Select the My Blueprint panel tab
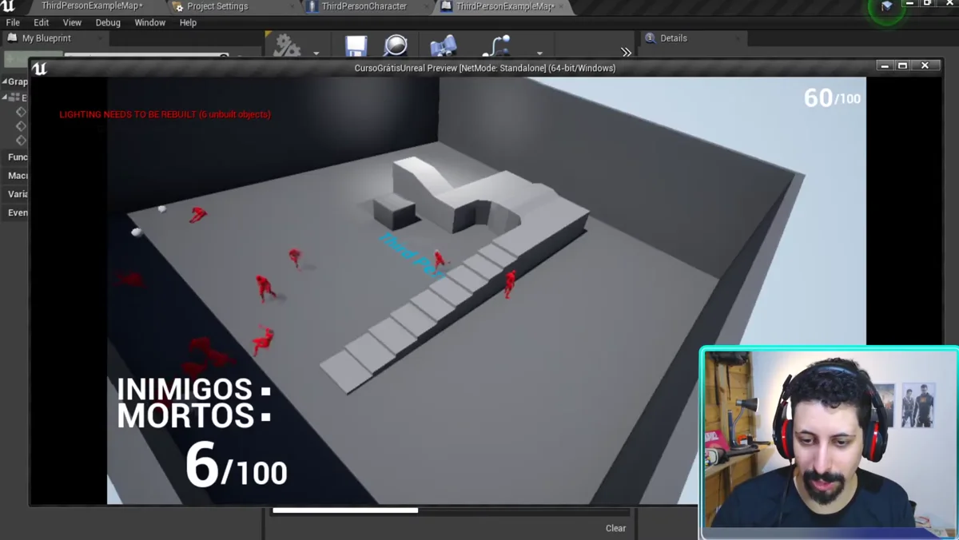This screenshot has width=959, height=540. coord(46,38)
